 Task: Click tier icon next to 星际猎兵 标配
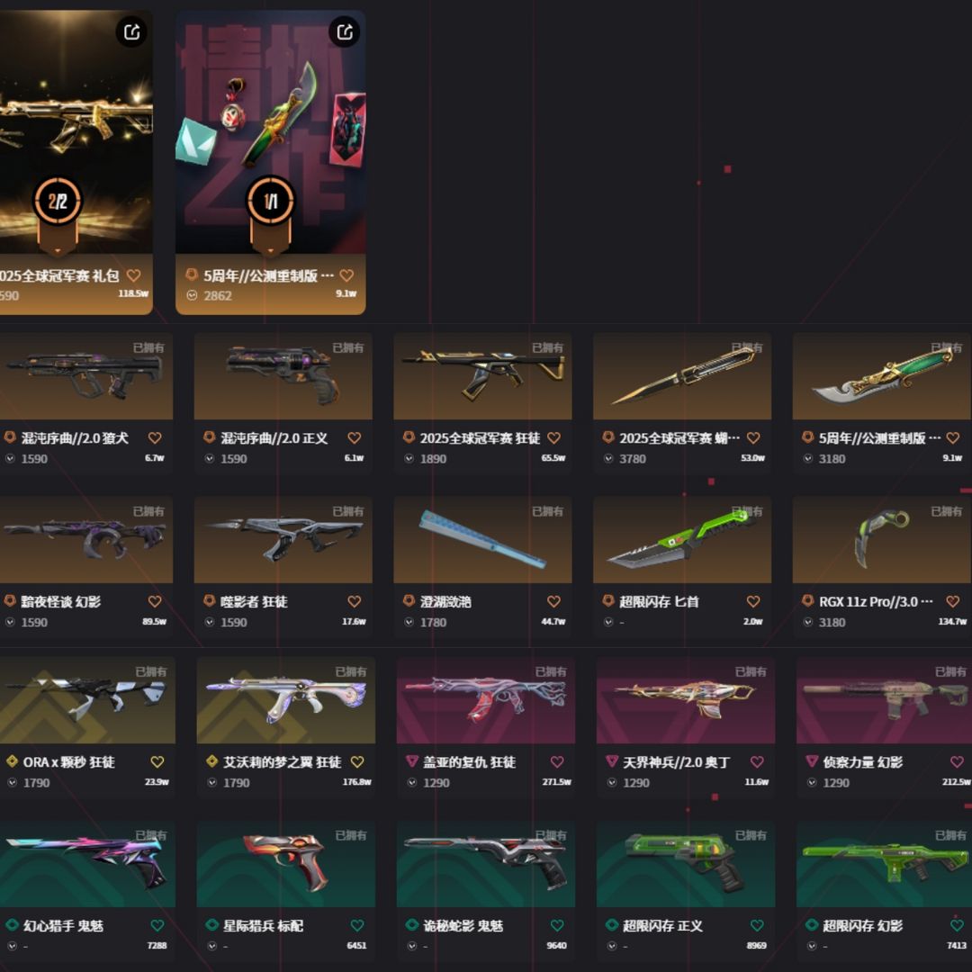(x=212, y=925)
